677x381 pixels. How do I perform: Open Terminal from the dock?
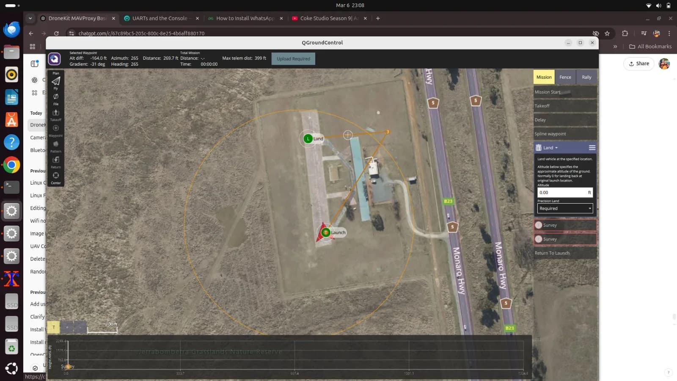pyautogui.click(x=11, y=187)
